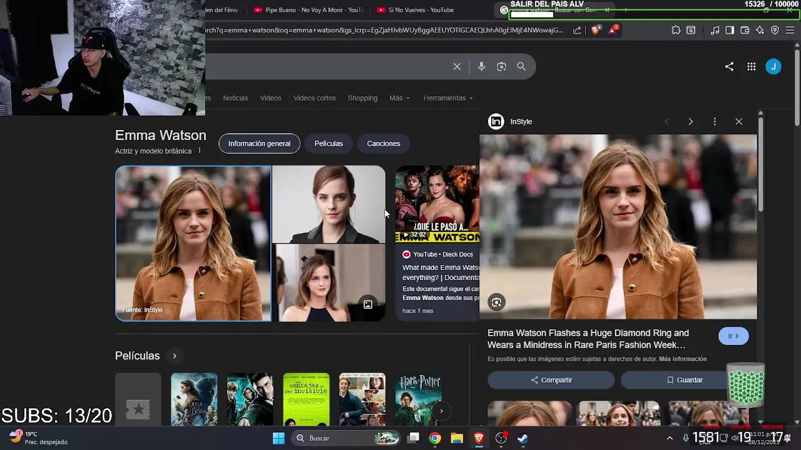Select Información general chip
The width and height of the screenshot is (801, 450).
(259, 144)
